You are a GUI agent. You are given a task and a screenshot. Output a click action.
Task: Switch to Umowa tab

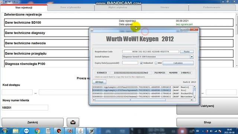click(165, 7)
